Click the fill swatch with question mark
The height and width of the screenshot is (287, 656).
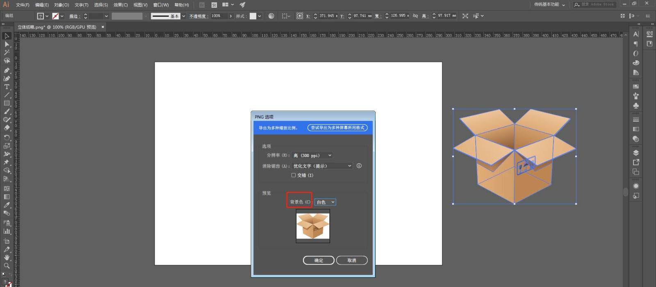[x=40, y=16]
